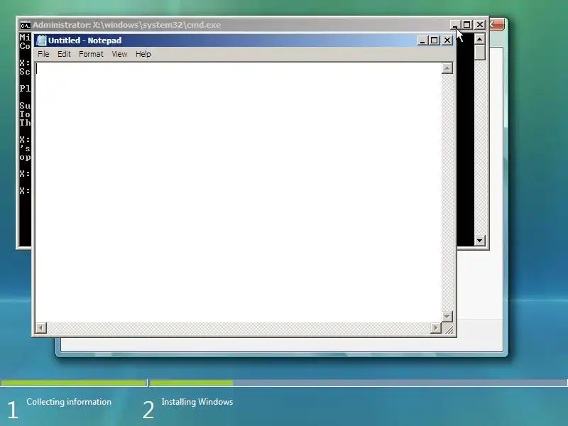Click the Notepad icon in title bar

pyautogui.click(x=42, y=40)
